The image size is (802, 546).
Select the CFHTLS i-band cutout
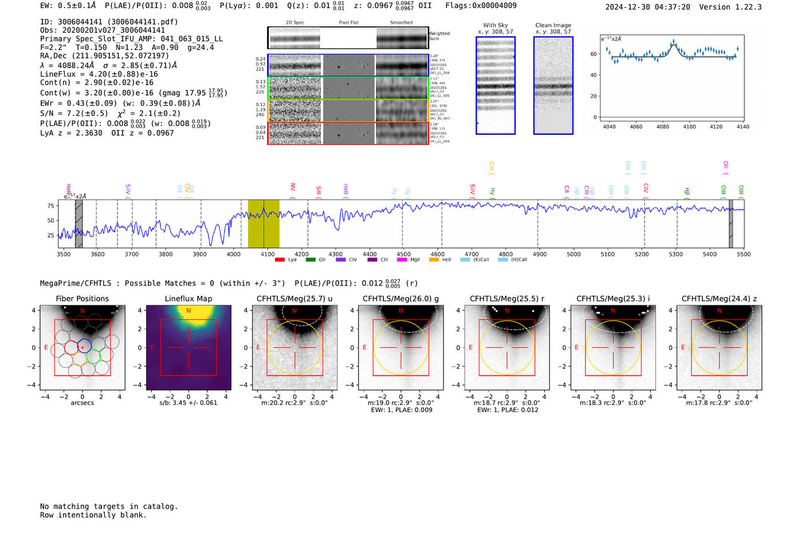[613, 348]
